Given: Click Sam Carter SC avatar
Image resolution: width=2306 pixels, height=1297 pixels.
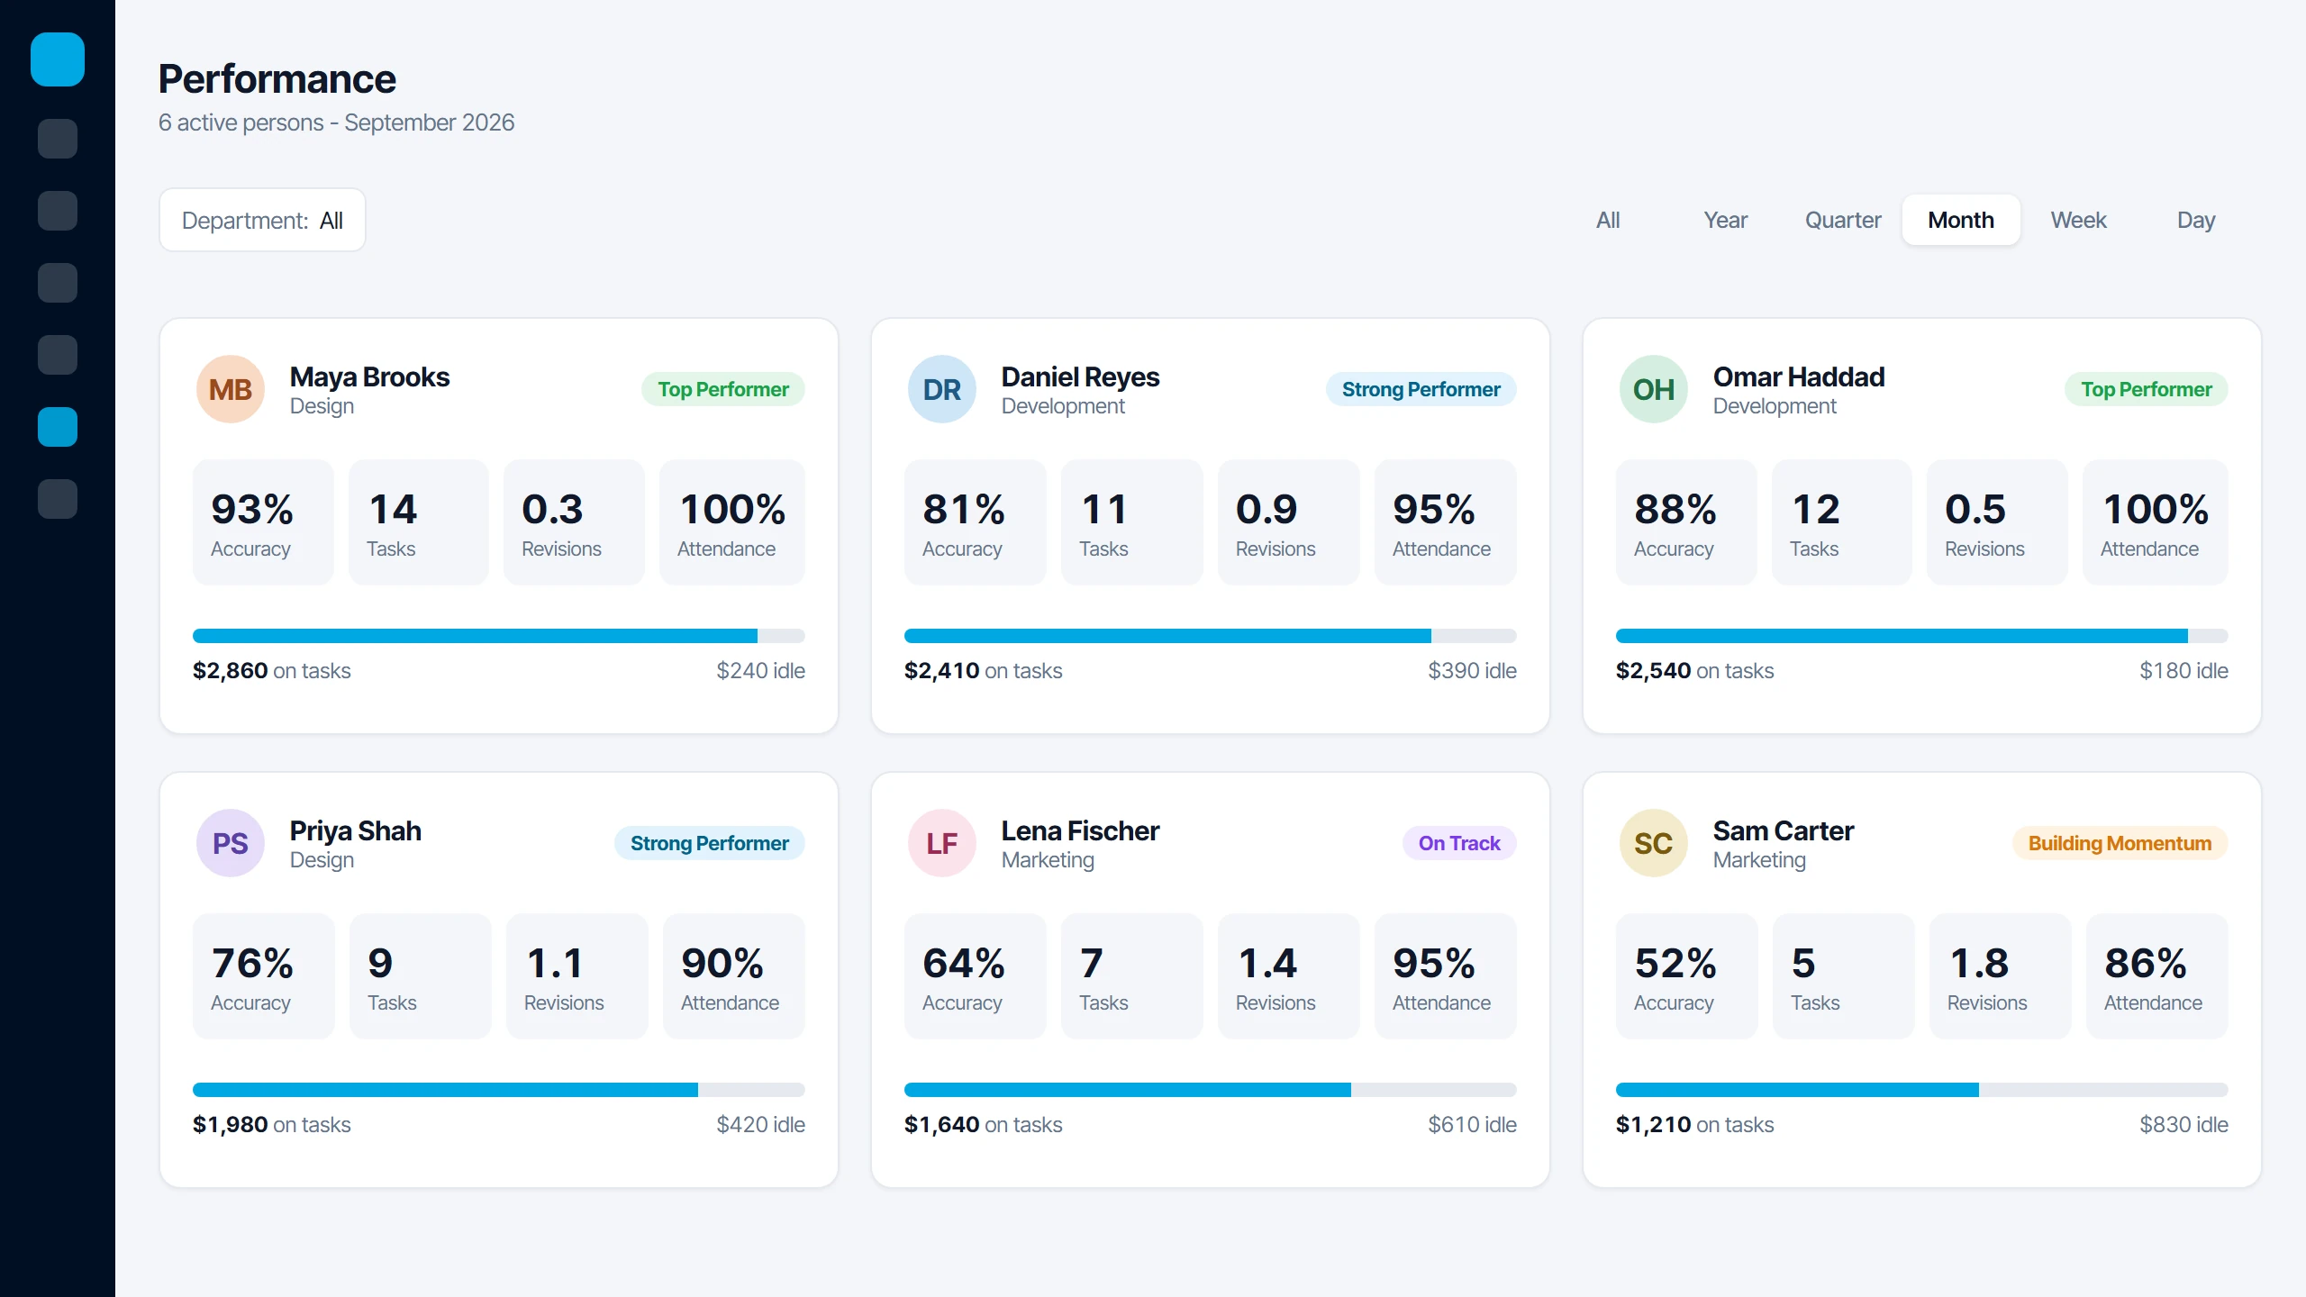Looking at the screenshot, I should point(1654,843).
